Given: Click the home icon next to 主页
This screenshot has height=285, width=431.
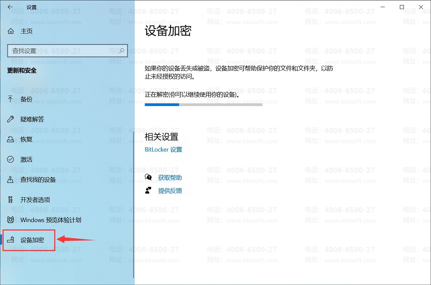Looking at the screenshot, I should pos(11,31).
